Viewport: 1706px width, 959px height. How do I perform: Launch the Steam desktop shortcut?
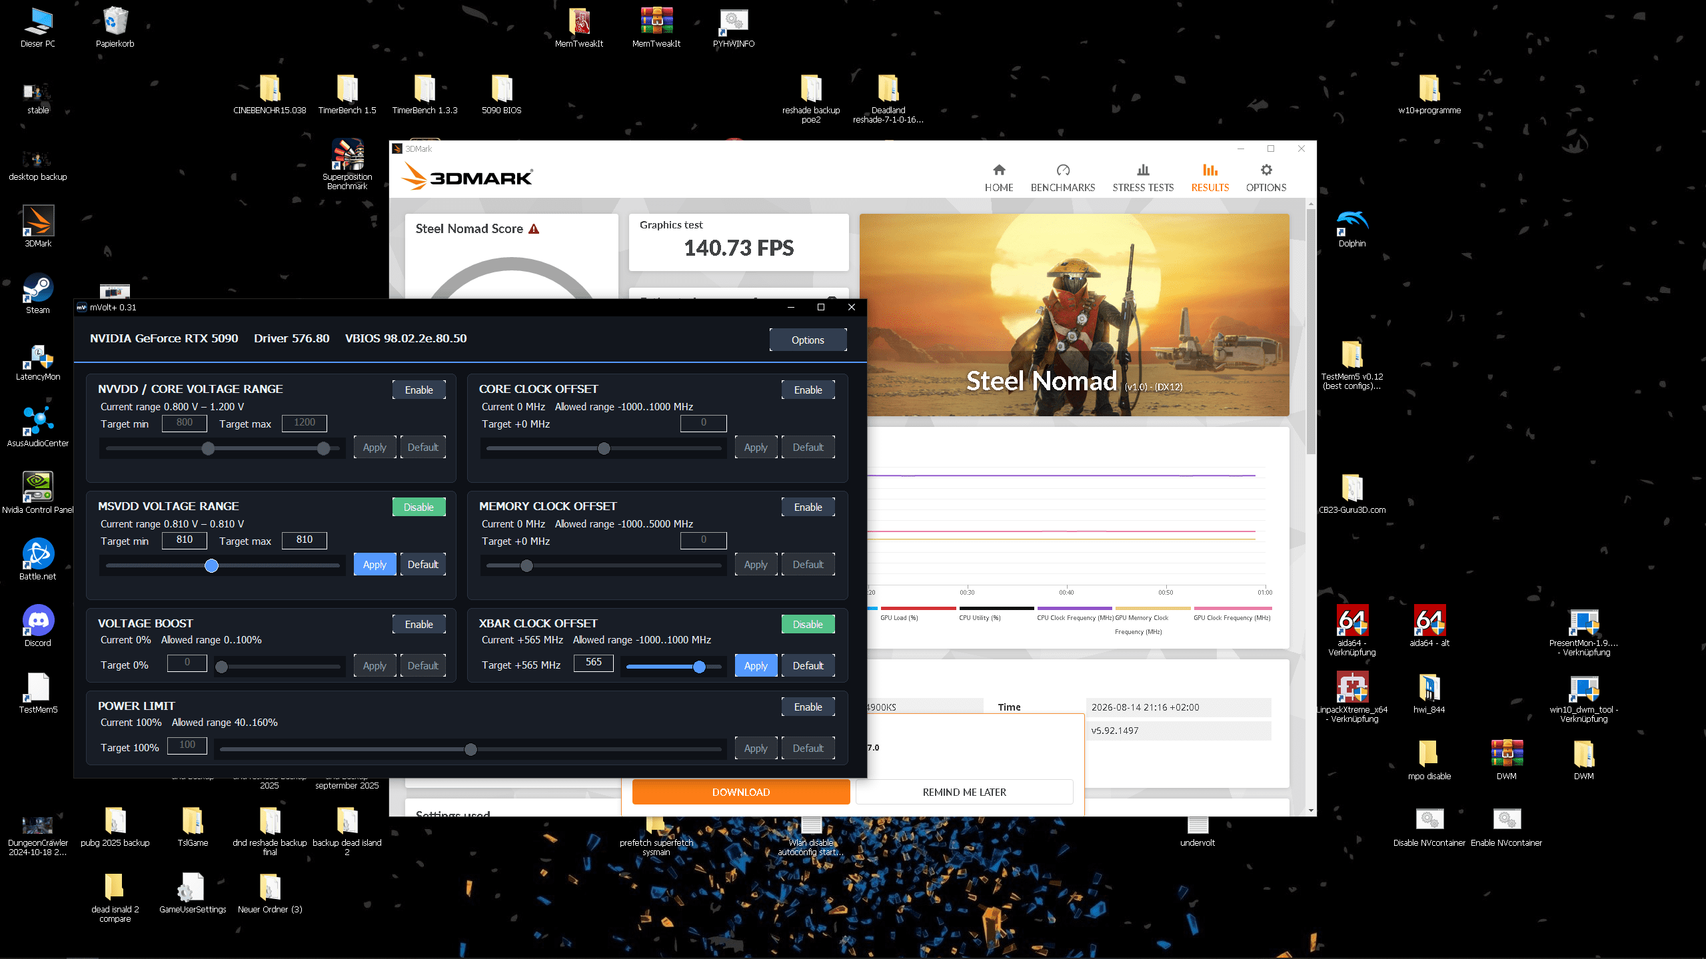(38, 294)
